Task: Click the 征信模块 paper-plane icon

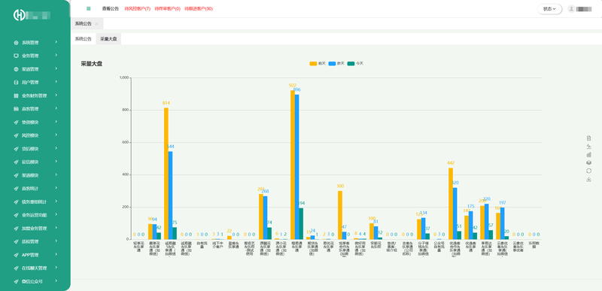Action: click(16, 162)
